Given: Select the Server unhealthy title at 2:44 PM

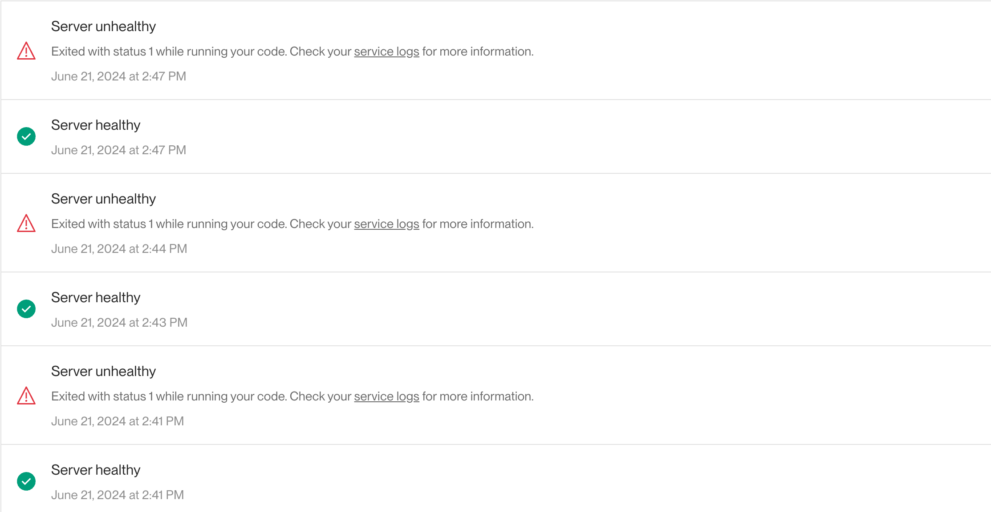Looking at the screenshot, I should [x=103, y=199].
